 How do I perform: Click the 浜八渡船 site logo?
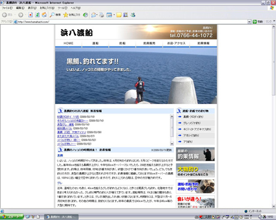coord(77,32)
